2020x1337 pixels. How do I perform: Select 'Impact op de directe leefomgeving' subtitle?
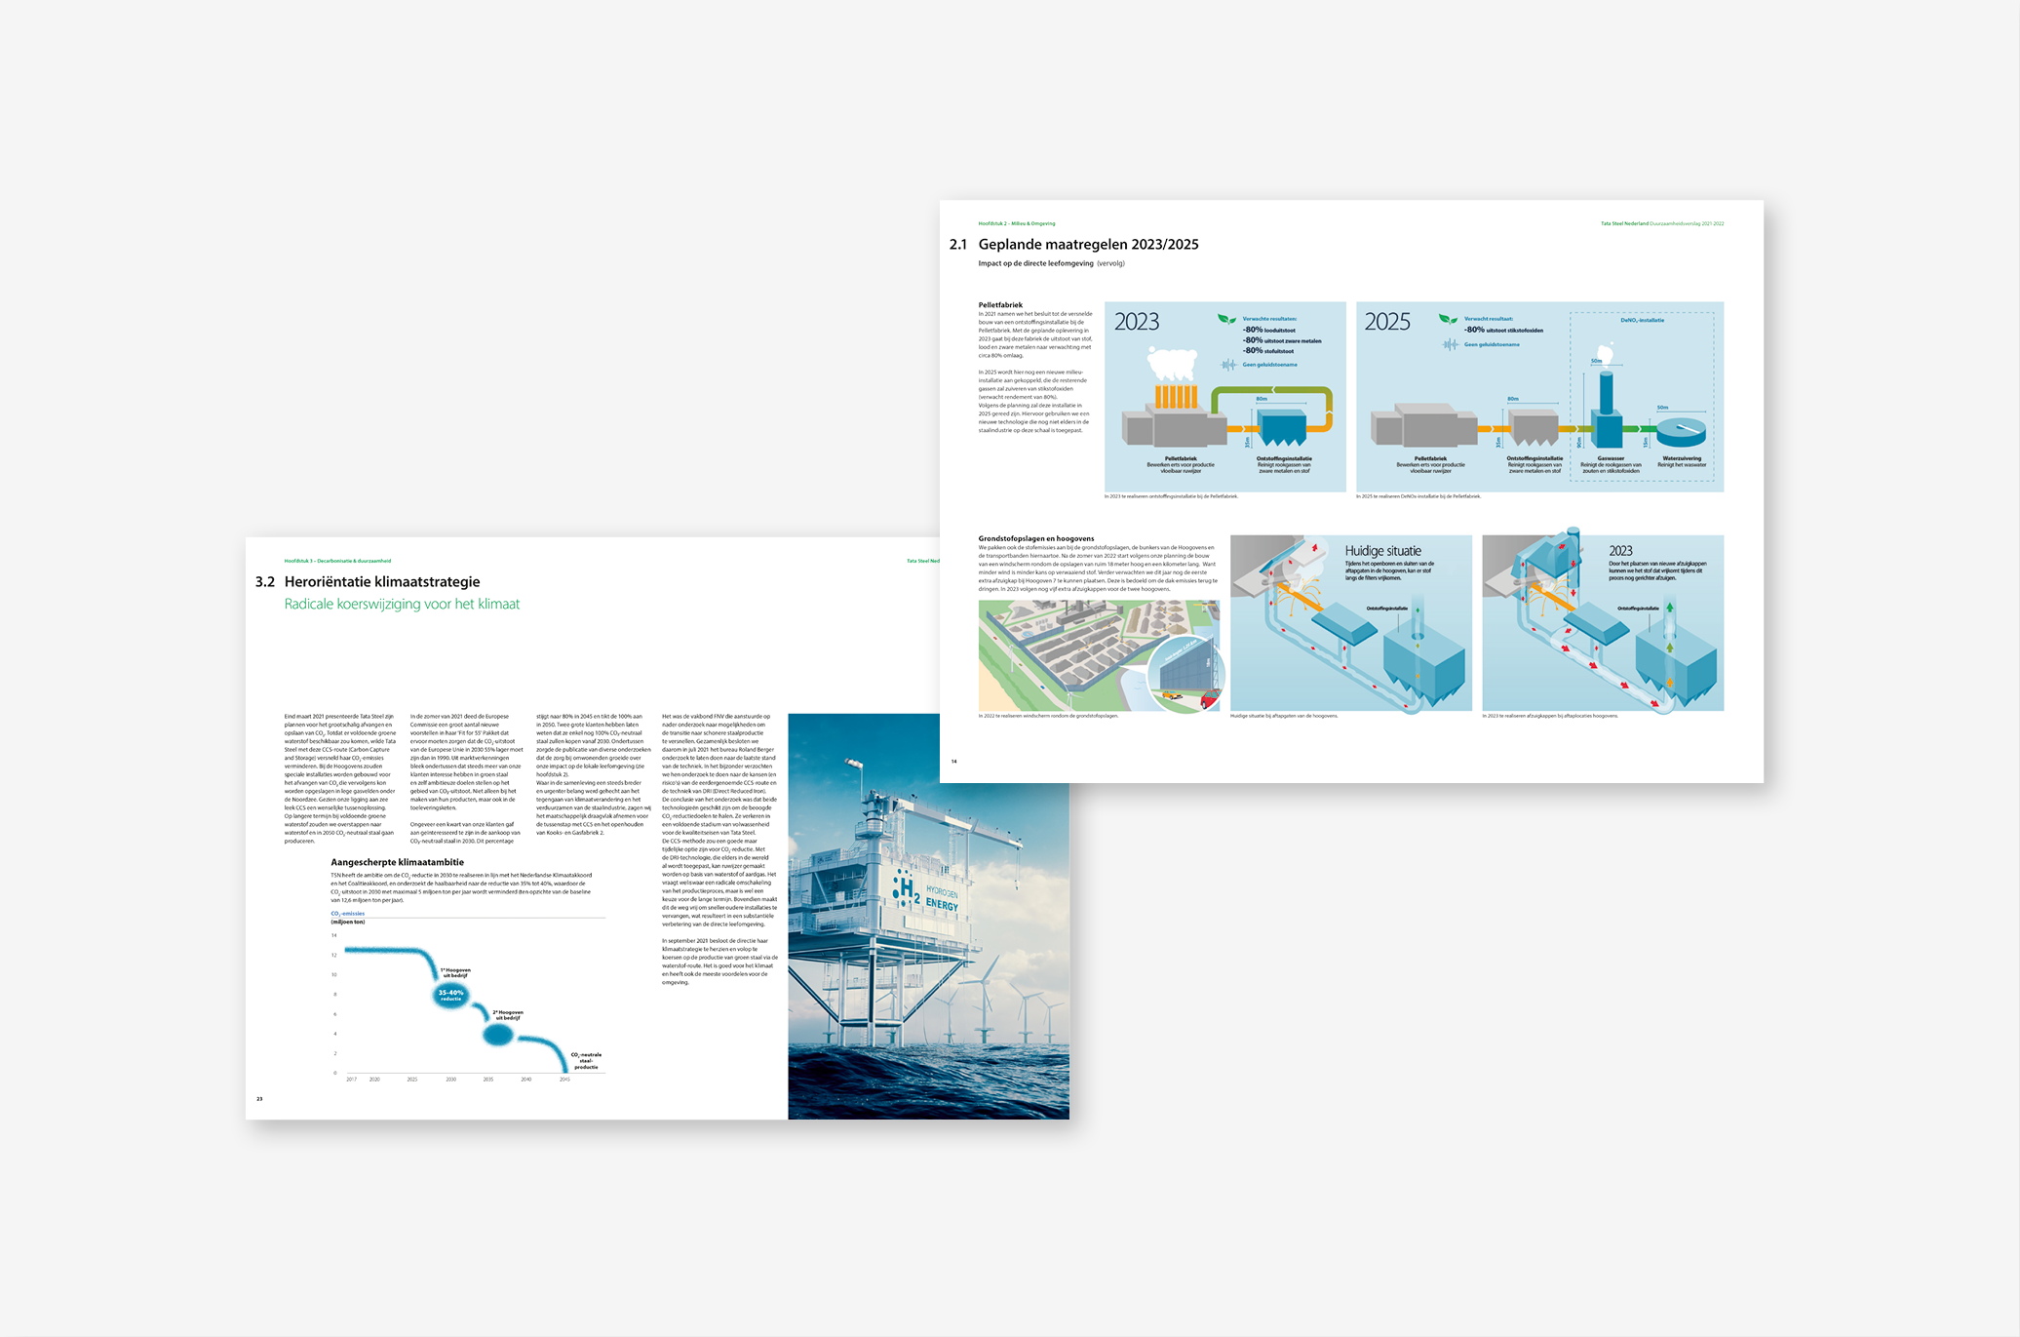1036,263
